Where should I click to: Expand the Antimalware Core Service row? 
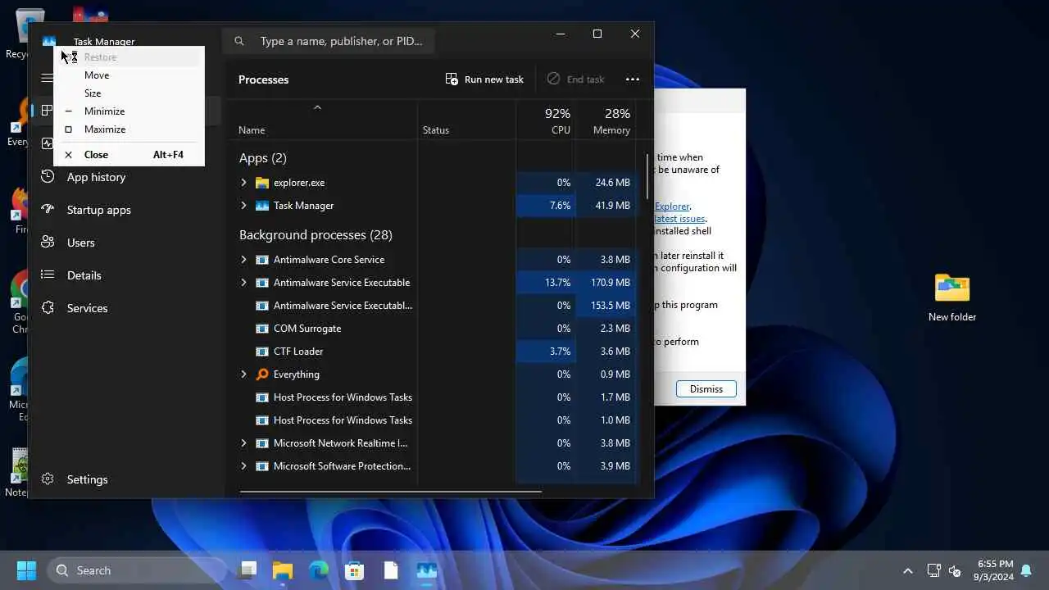[x=243, y=260]
